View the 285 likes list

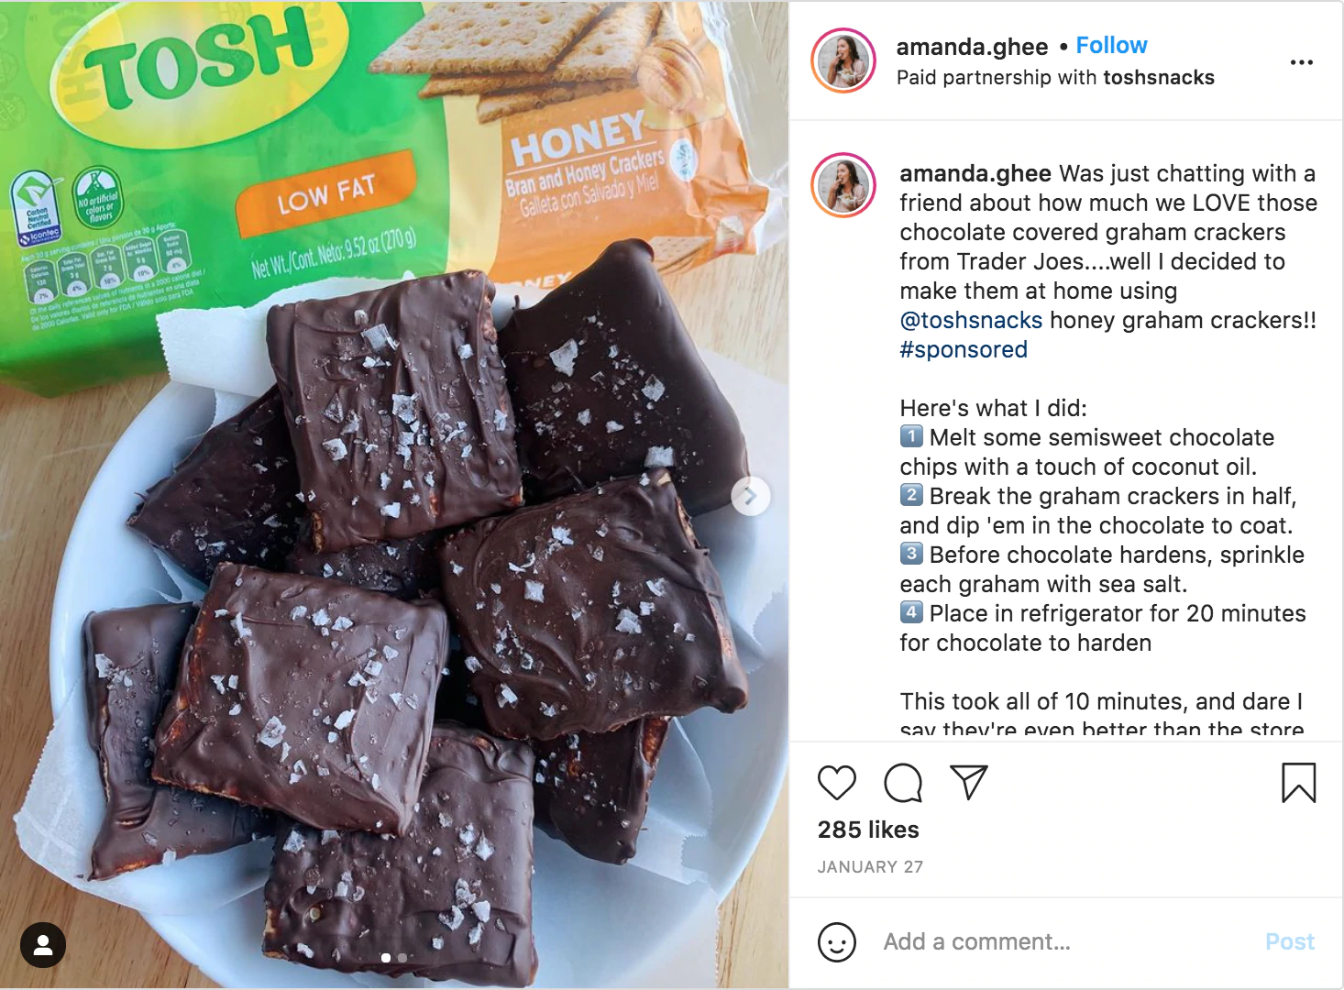pos(868,830)
